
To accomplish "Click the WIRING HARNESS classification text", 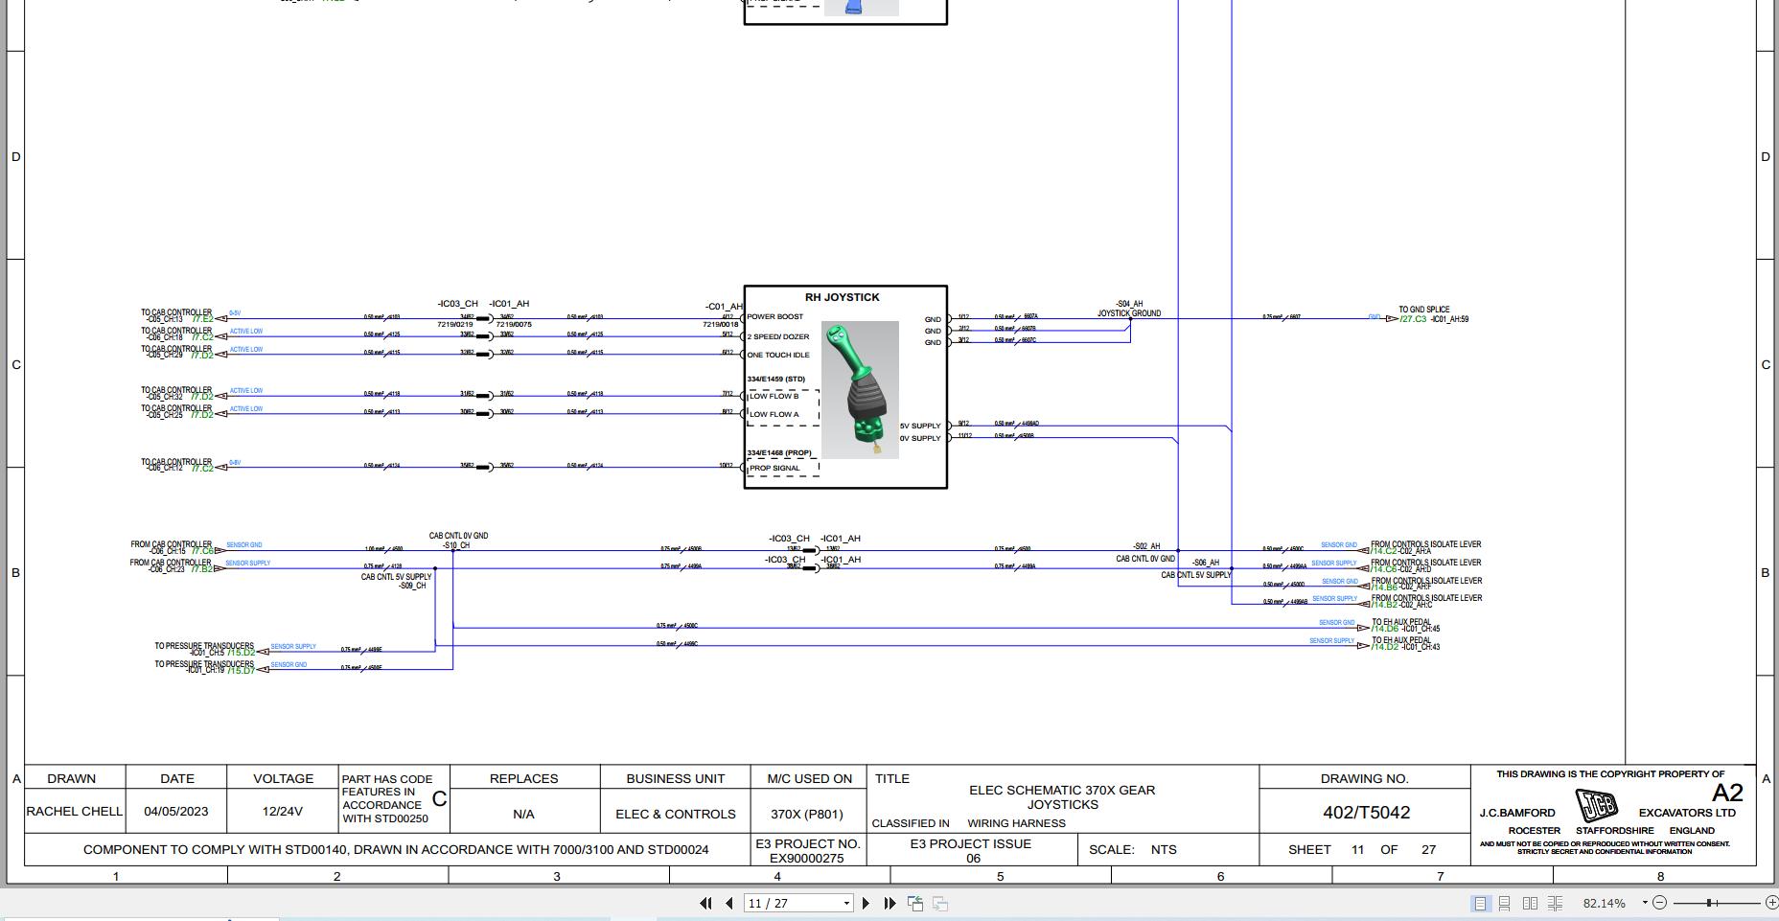I will (1016, 823).
